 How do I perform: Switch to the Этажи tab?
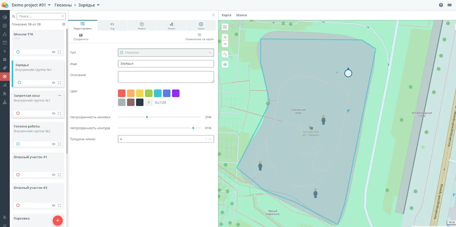[x=171, y=26]
